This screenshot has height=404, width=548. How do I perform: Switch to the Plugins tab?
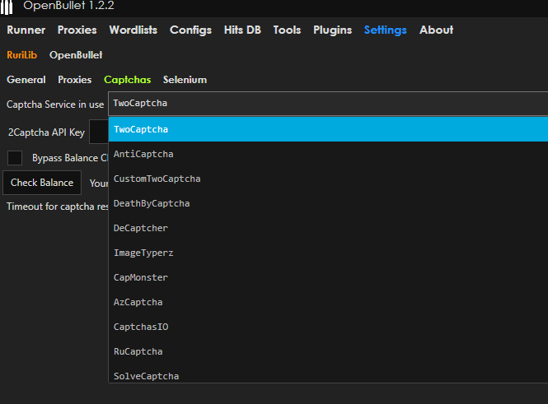pos(332,30)
